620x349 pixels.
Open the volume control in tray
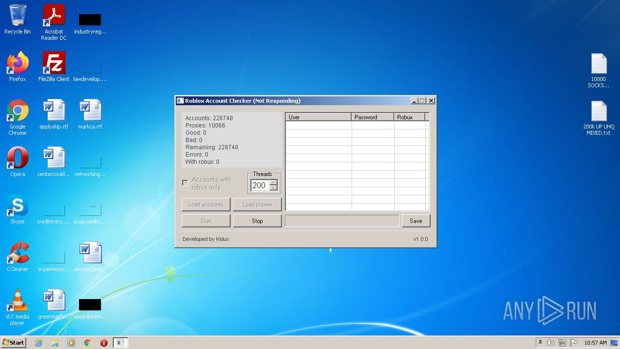click(551, 343)
